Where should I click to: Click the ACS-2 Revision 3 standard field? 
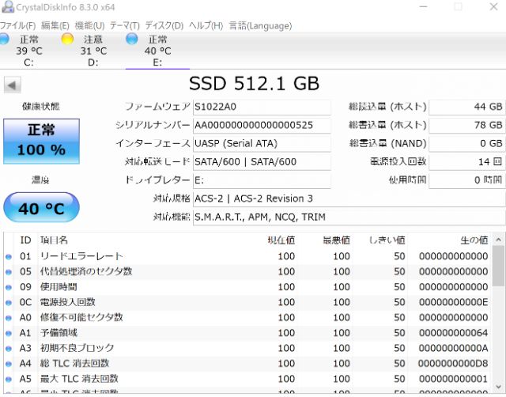click(x=349, y=198)
